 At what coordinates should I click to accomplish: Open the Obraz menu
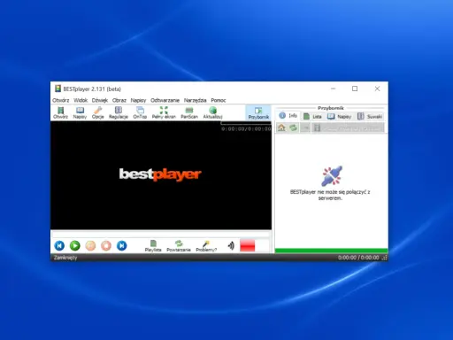[119, 100]
